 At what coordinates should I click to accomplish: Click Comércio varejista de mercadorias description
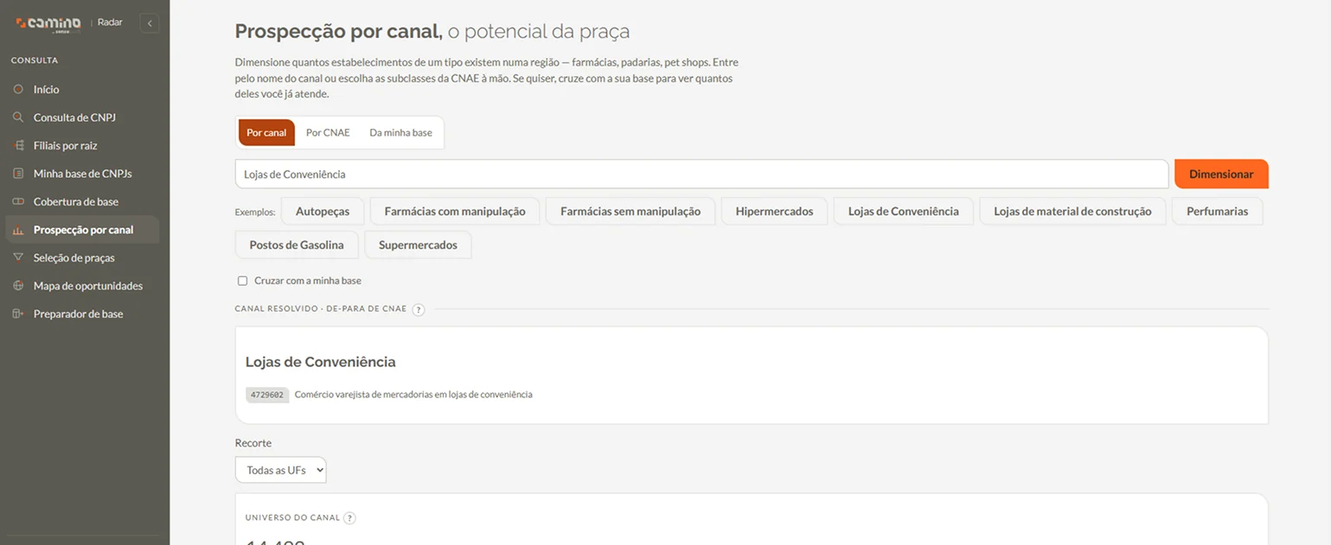click(x=413, y=395)
